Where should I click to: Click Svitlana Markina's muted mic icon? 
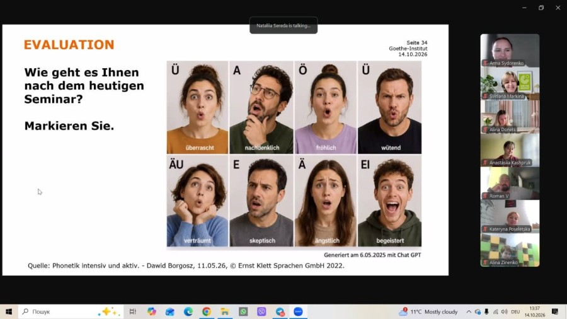[x=485, y=96]
